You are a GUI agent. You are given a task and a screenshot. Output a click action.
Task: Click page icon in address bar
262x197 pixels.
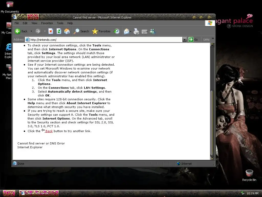27,40
